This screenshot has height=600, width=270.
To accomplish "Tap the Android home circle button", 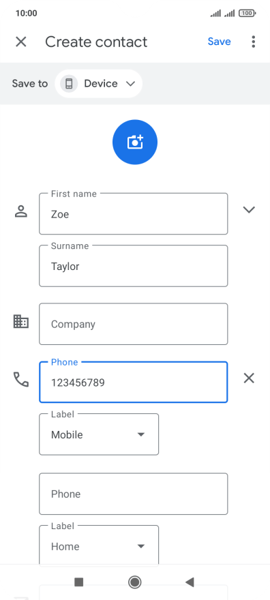I will [x=134, y=582].
